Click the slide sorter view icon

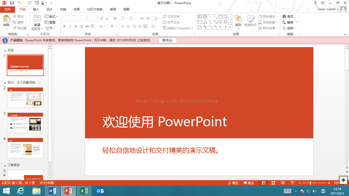click(273, 183)
